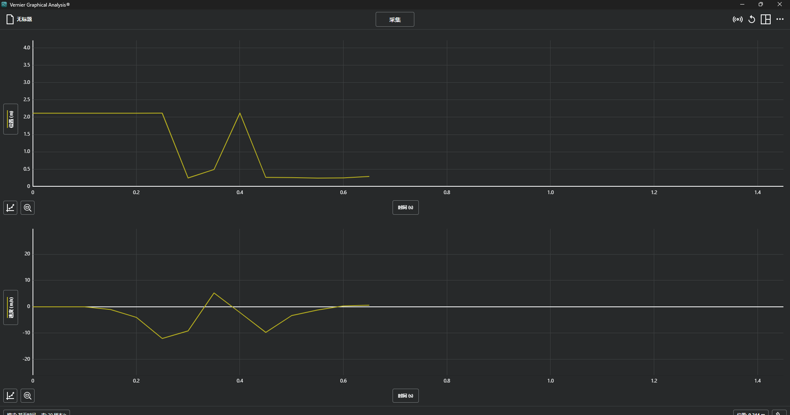790x415 pixels.
Task: Restore down the application window
Action: coord(761,5)
